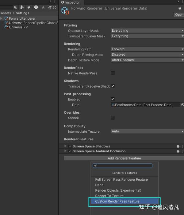Open the console log error filter icon

[x=36, y=7]
